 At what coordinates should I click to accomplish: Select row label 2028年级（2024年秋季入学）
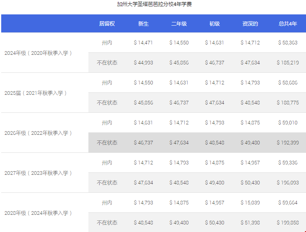[x=38, y=213]
